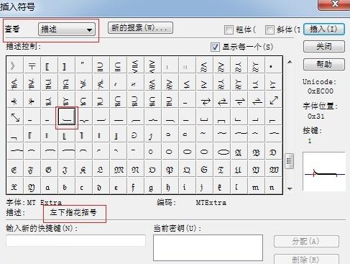Select the Fraktur capital N symbol
The image size is (350, 264).
[x=136, y=169]
